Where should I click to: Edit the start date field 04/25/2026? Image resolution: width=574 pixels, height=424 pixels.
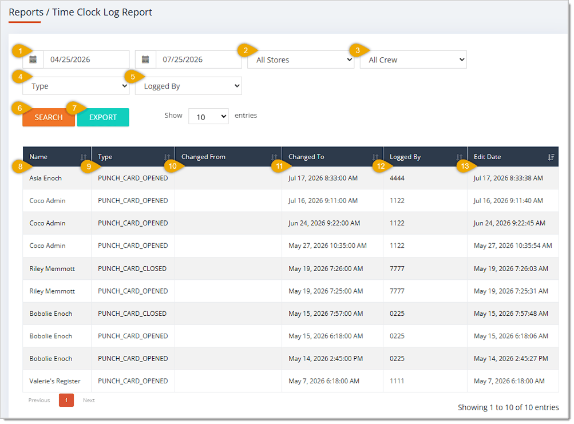click(x=86, y=60)
